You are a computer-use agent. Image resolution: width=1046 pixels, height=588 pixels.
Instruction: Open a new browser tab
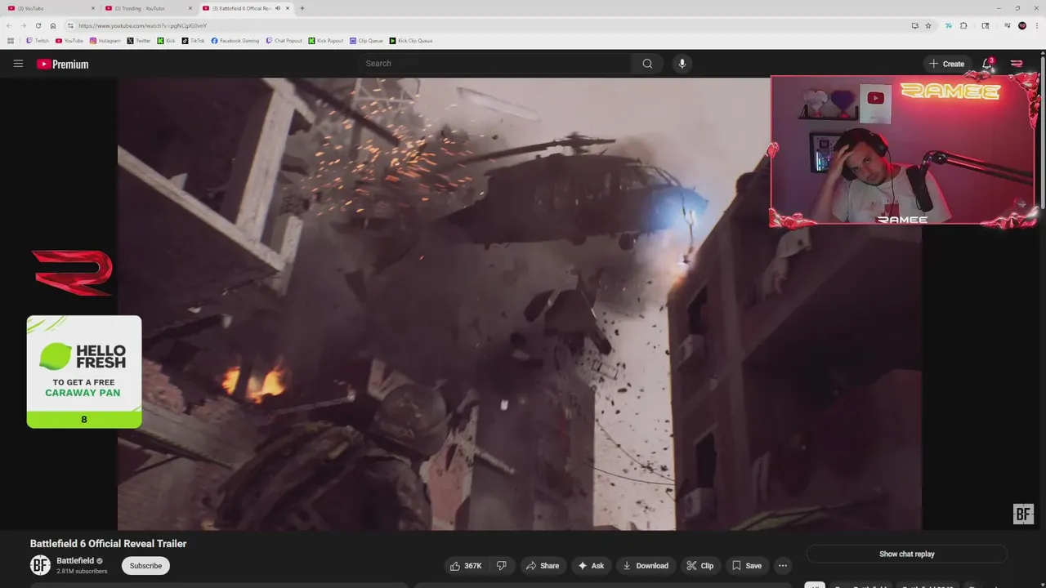pos(302,8)
